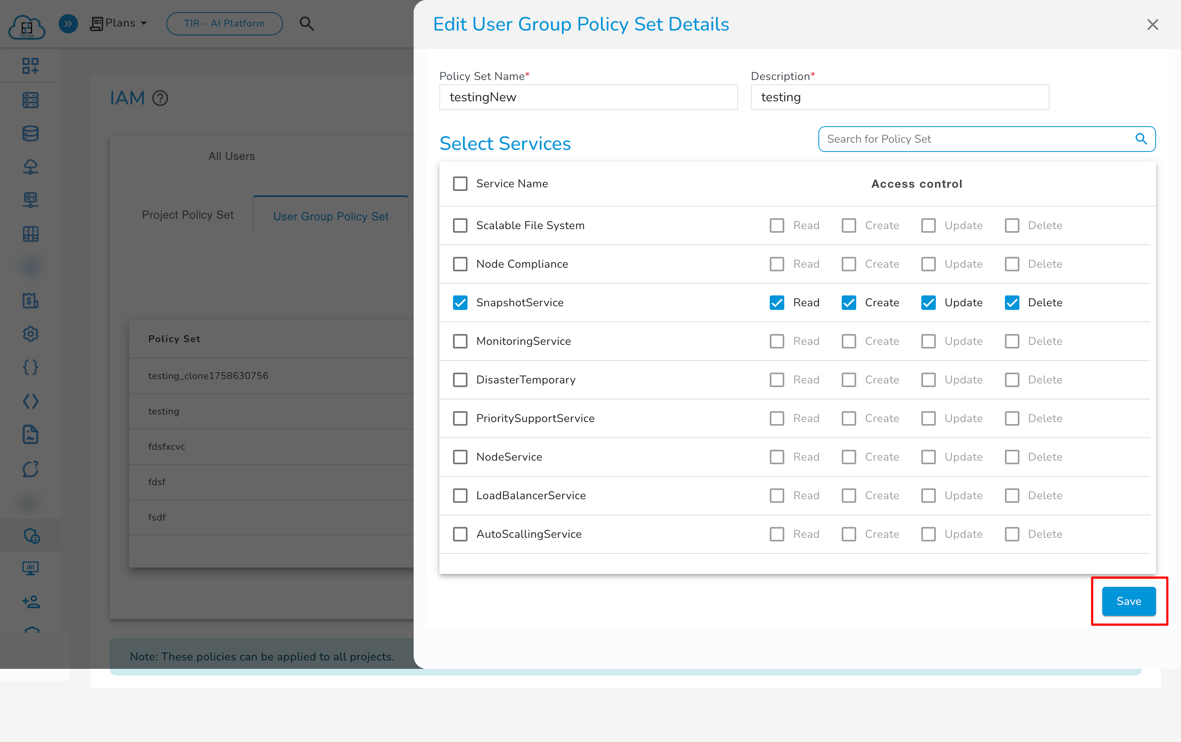The image size is (1181, 742).
Task: Open the settings gear sidebar icon
Action: tap(31, 334)
